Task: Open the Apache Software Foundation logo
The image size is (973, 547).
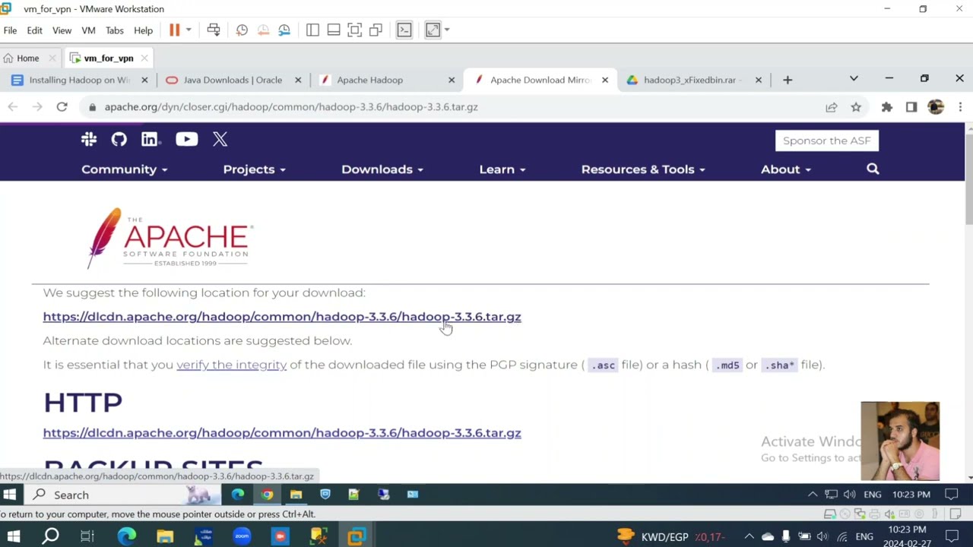Action: (x=170, y=238)
